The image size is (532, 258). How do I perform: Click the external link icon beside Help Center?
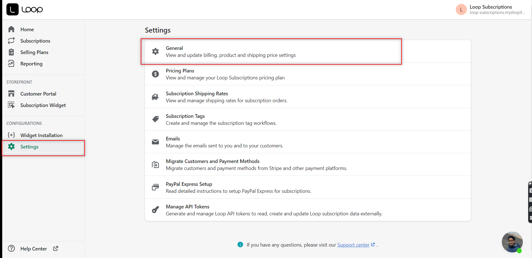(x=56, y=248)
